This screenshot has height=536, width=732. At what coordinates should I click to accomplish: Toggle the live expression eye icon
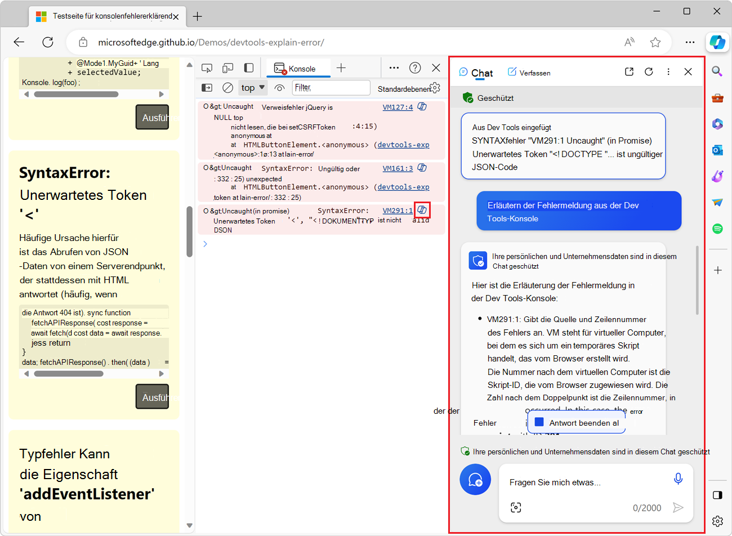[x=279, y=87]
